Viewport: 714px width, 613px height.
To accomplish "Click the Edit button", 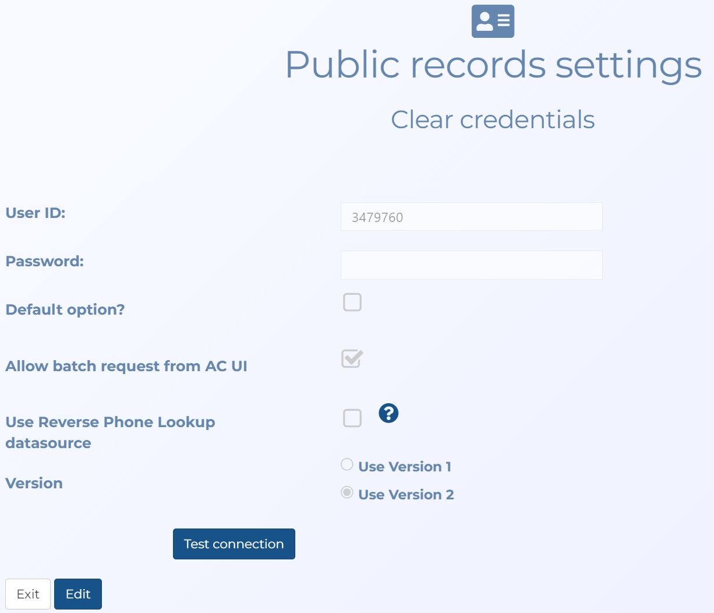I will [78, 594].
